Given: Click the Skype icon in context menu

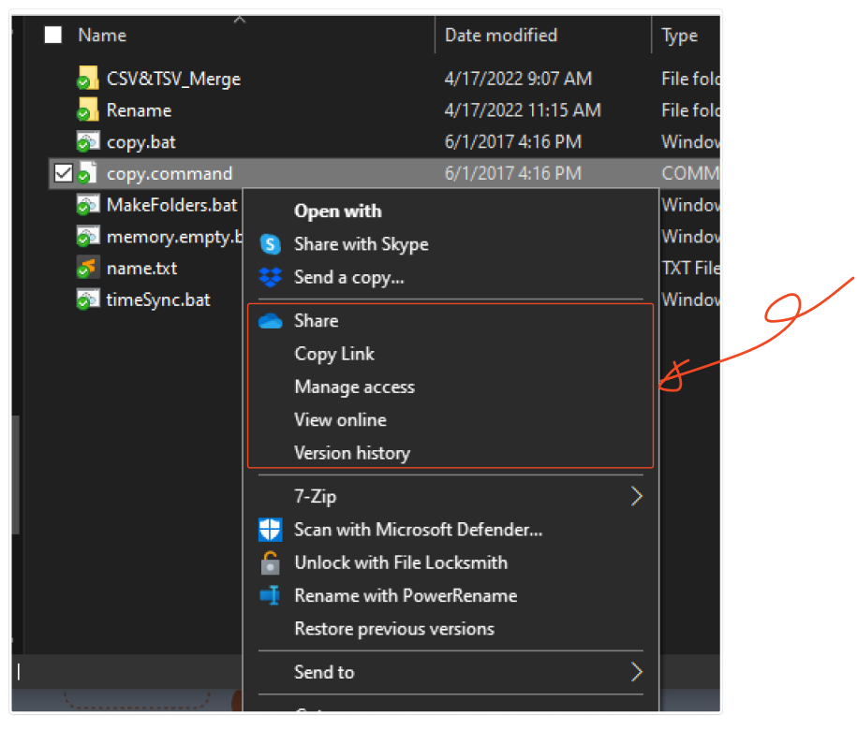Looking at the screenshot, I should (x=270, y=244).
